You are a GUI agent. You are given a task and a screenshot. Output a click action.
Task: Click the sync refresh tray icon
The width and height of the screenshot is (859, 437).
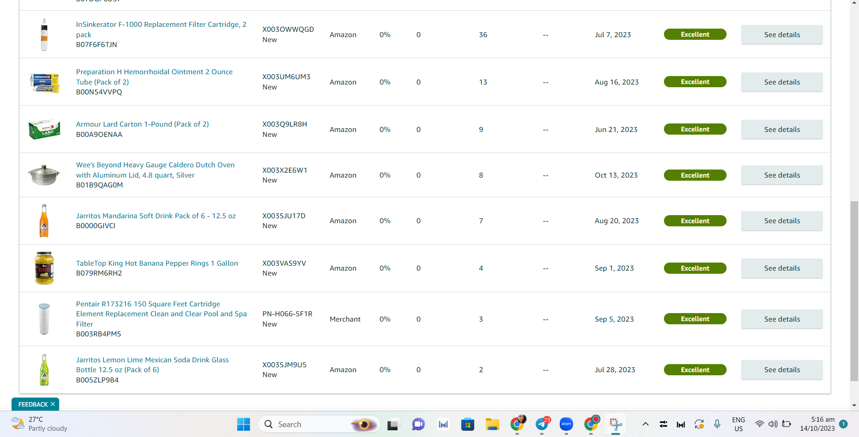click(699, 424)
